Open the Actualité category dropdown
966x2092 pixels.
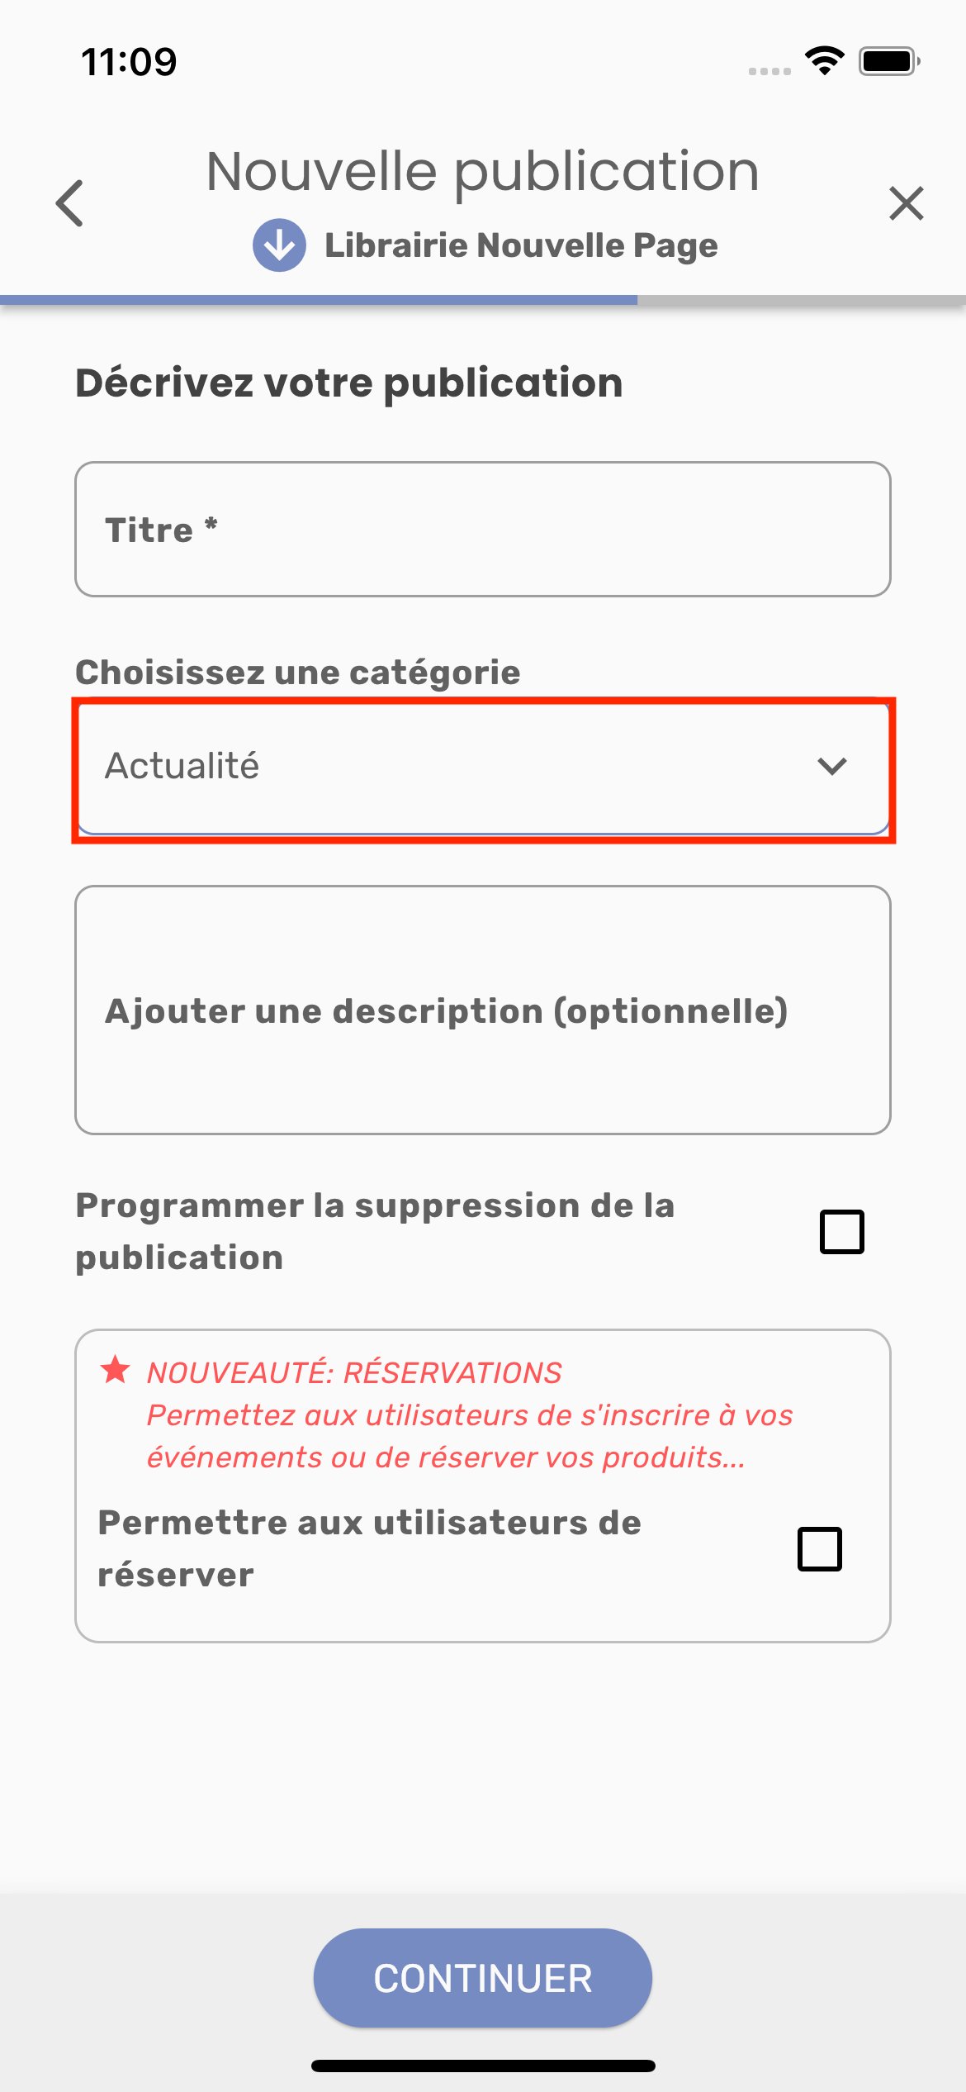tap(462, 766)
